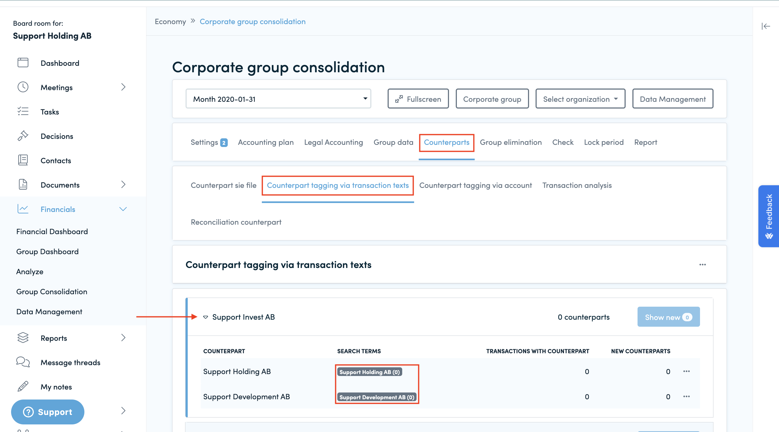Expand the Reports submenu chevron
The width and height of the screenshot is (779, 432).
pyautogui.click(x=123, y=338)
